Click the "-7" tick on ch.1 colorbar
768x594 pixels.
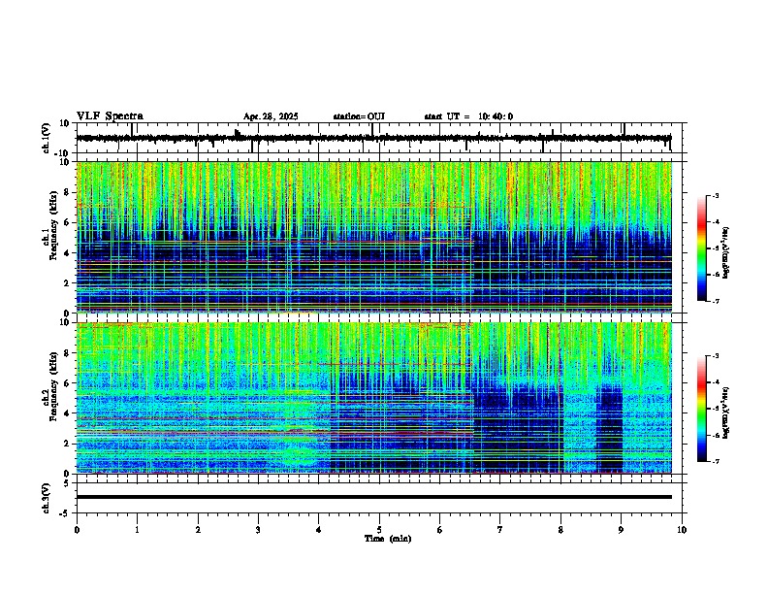click(716, 301)
